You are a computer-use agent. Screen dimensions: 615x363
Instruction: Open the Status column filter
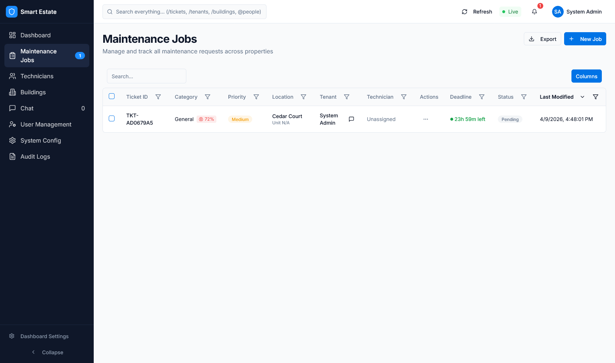[x=524, y=97]
